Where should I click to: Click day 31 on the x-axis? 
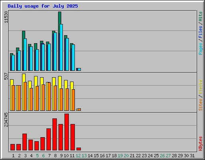tap(192, 156)
